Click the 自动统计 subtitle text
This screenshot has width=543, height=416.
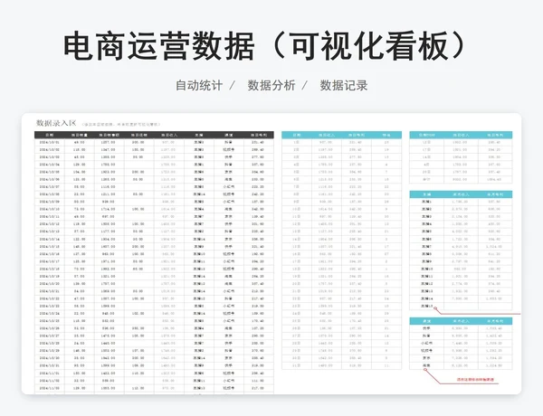point(199,86)
